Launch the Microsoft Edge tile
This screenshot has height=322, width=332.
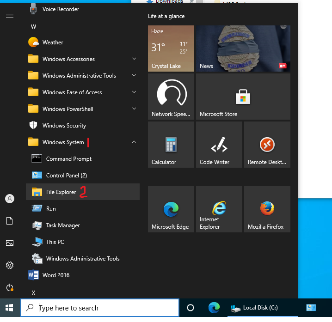171,209
